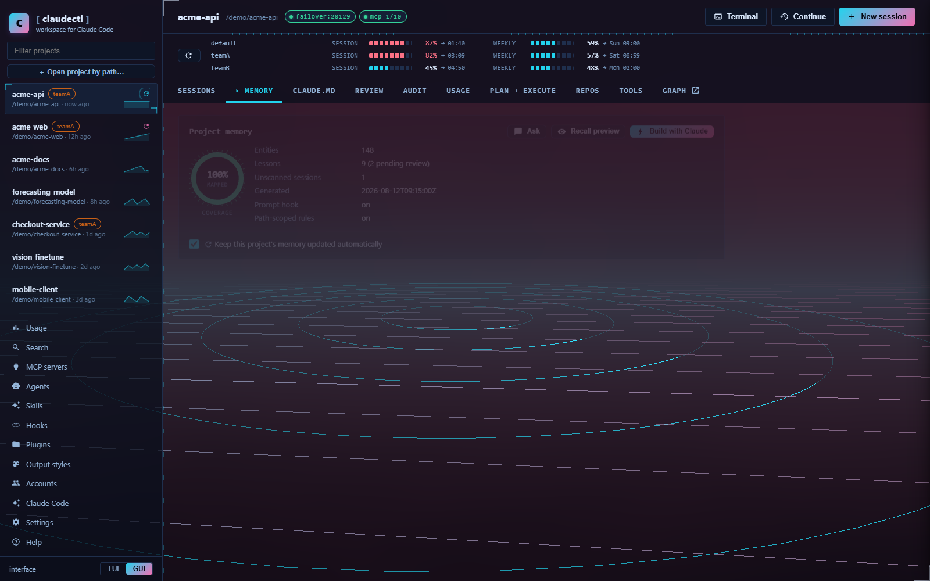Go to the REVIEW tab
The width and height of the screenshot is (930, 581).
tap(369, 91)
